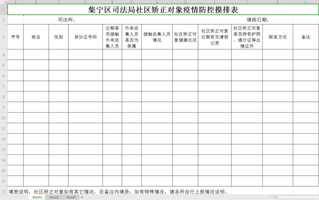This screenshot has width=319, height=200.
Task: Click the 姓名 header cell
Action: coord(36,37)
